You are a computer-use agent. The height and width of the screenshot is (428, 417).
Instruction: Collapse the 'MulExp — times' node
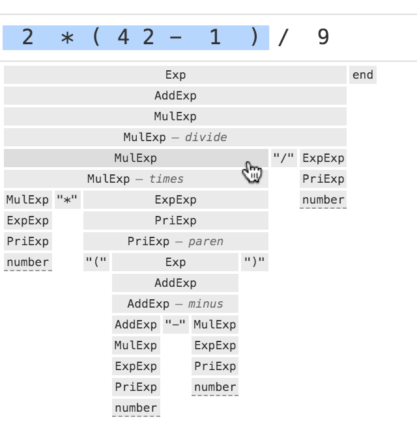136,179
